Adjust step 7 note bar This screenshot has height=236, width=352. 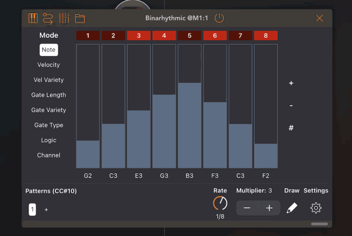[x=240, y=106]
